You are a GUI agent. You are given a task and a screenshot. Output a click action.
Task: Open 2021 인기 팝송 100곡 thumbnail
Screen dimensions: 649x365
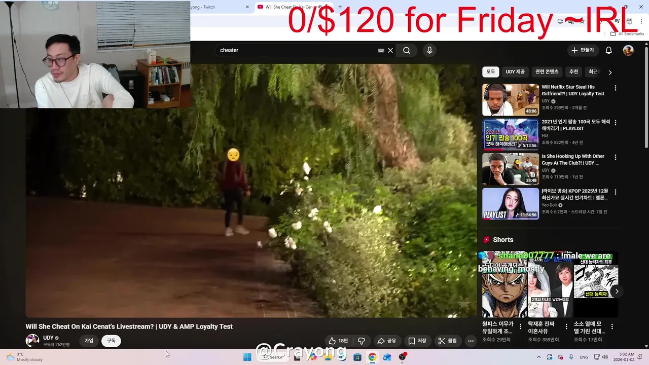pos(511,134)
